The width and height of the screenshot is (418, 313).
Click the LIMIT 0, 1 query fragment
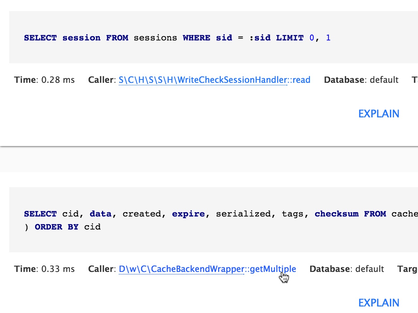pos(304,38)
